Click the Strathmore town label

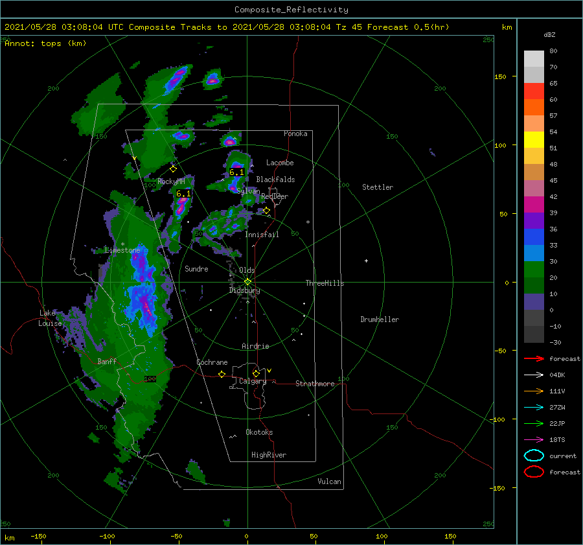click(315, 384)
